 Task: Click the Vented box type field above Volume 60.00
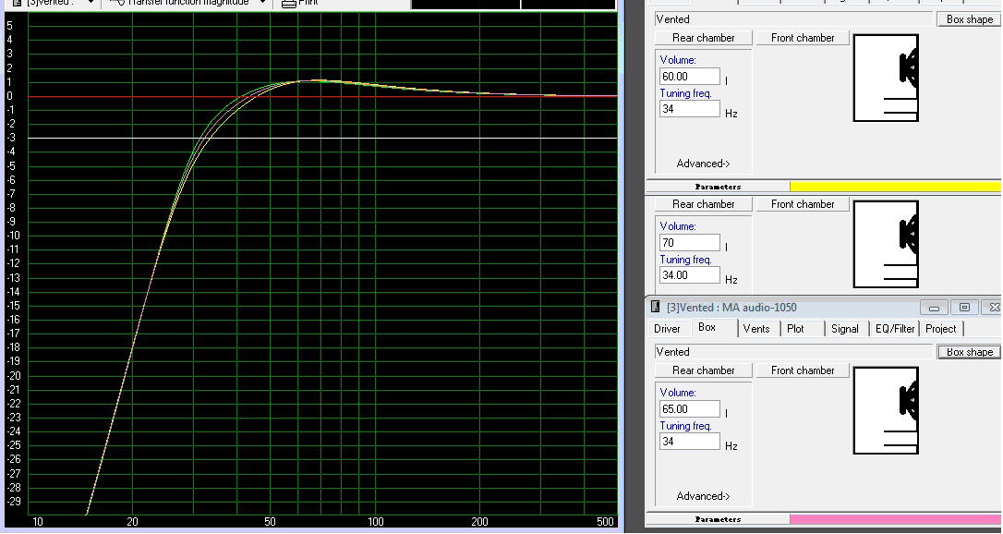tap(794, 19)
